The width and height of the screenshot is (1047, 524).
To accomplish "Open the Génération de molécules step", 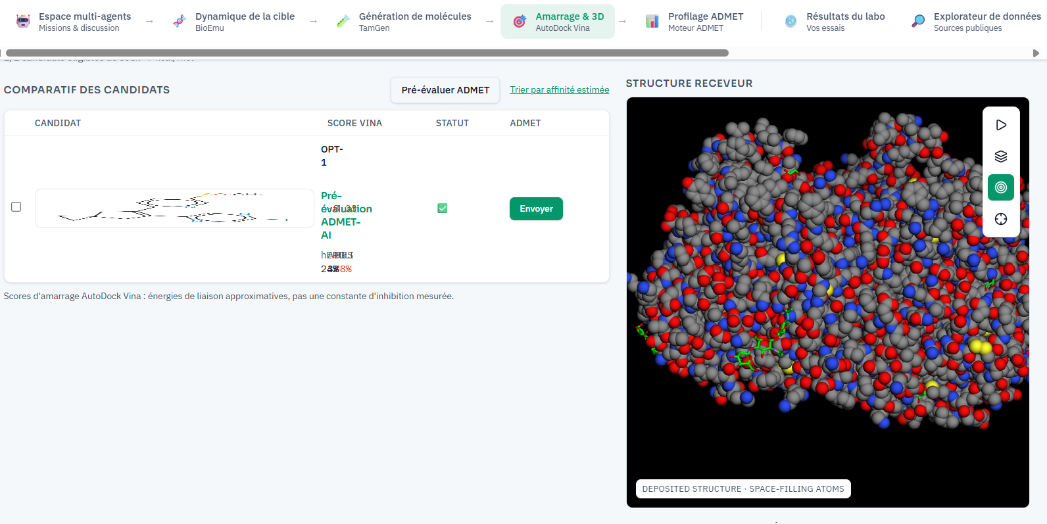I will click(404, 22).
